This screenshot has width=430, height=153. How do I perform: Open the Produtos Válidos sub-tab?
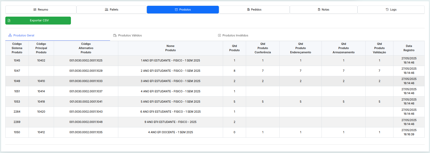pyautogui.click(x=130, y=35)
